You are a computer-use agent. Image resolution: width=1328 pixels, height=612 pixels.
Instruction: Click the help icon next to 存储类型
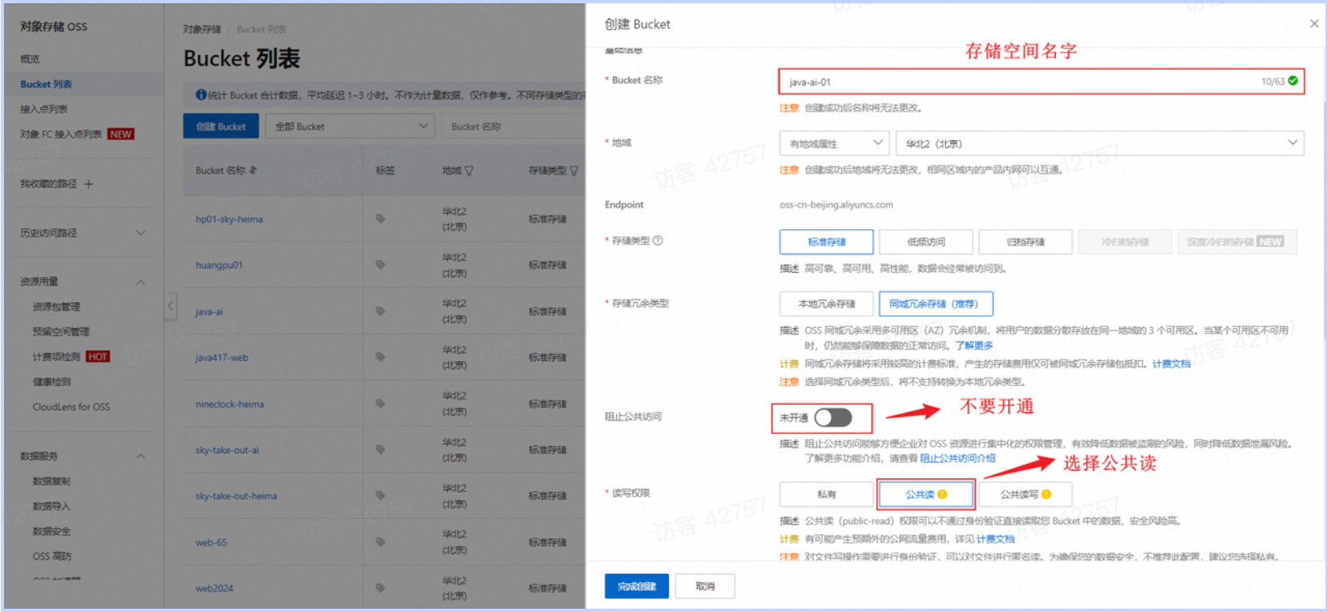[658, 240]
